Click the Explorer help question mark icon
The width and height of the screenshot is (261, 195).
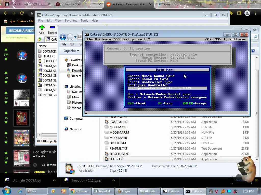tap(253, 51)
